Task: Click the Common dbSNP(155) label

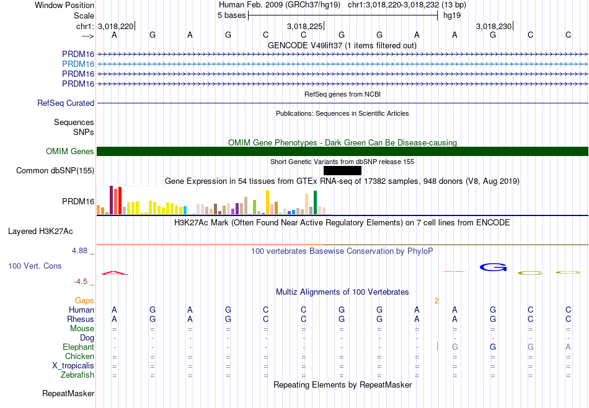Action: click(x=55, y=171)
